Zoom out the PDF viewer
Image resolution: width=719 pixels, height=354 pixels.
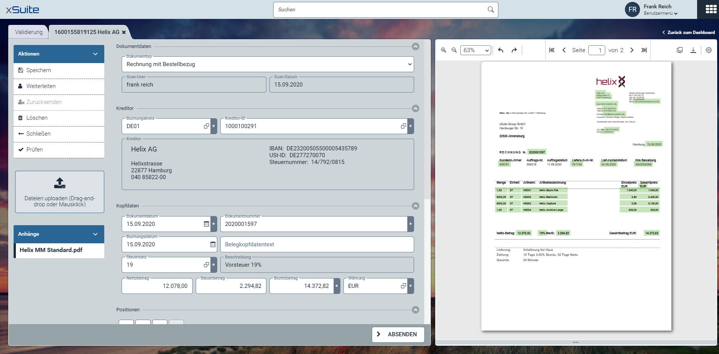(454, 50)
